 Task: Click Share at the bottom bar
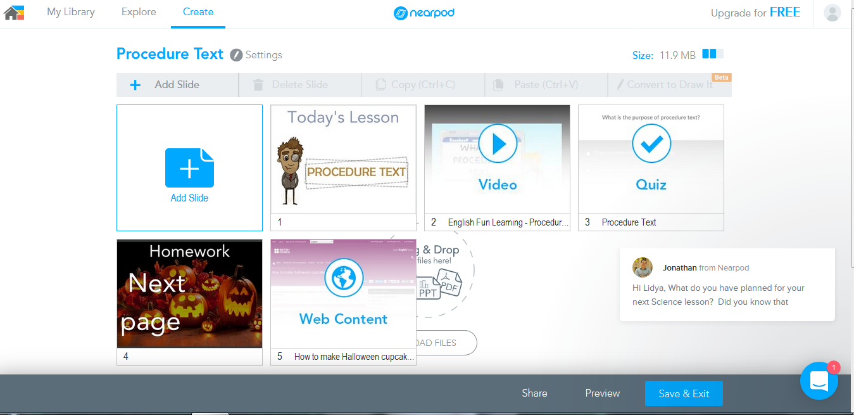tap(534, 393)
